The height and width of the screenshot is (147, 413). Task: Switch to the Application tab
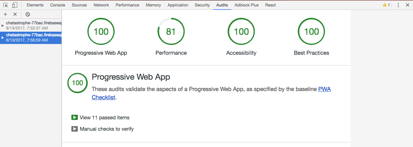pos(178,5)
